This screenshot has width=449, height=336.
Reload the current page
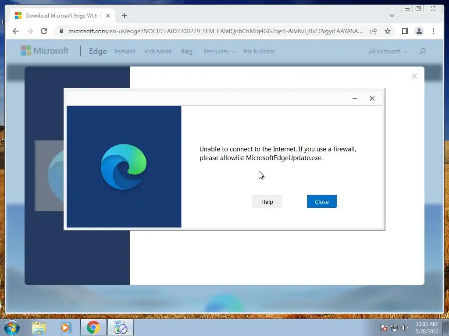tap(44, 31)
